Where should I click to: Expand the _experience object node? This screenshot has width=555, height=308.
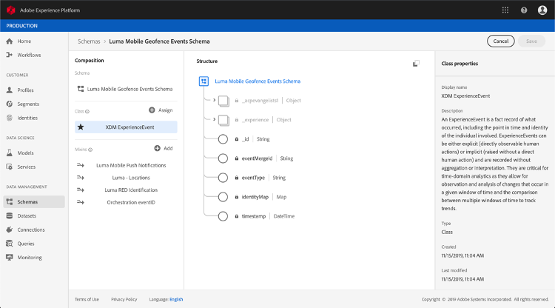[x=214, y=119]
